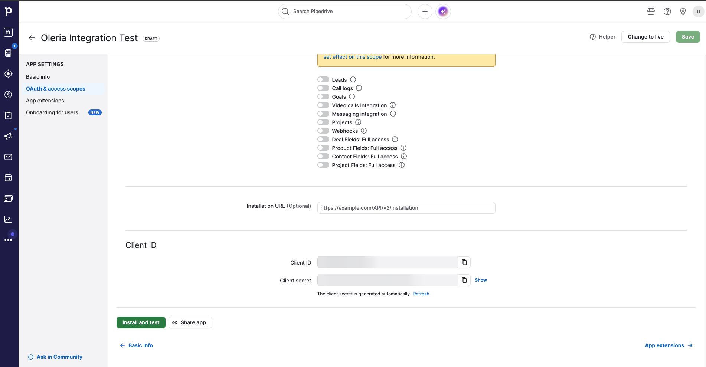Open the Deals dollar sidebar icon

pyautogui.click(x=8, y=95)
